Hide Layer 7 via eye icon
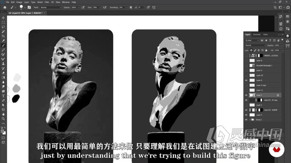291x163 pixels. 246,95
